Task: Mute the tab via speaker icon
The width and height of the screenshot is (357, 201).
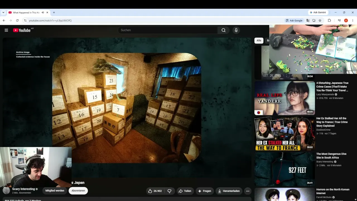Action: click(43, 13)
